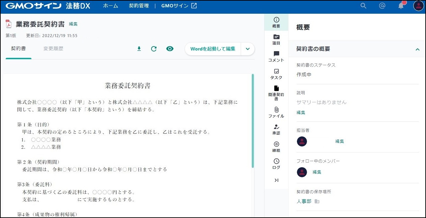Open 概要 panel in sidebar
This screenshot has width=426, height=218.
point(276,22)
